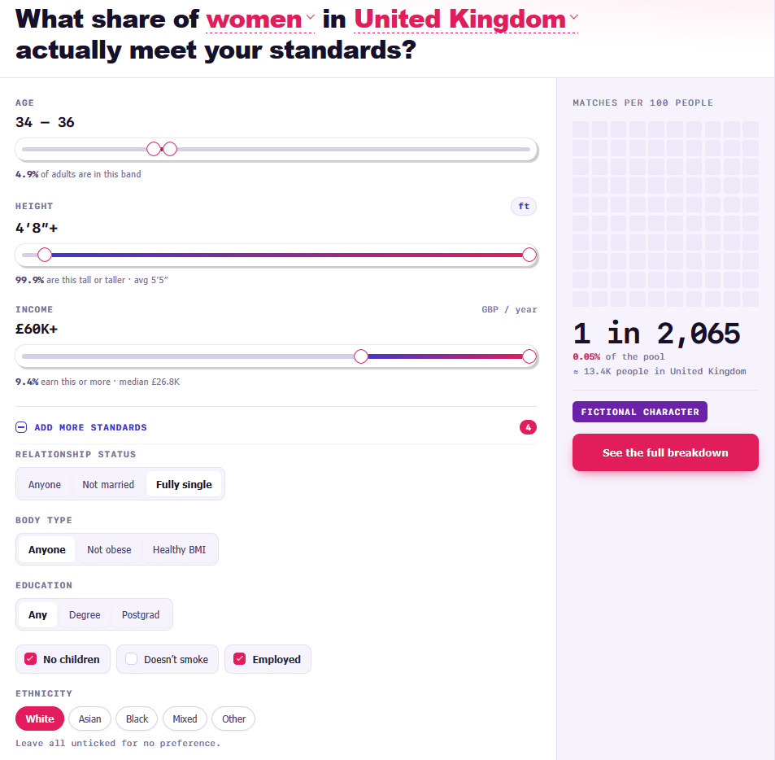Screen dimensions: 775x760
Task: Select Not obese body type
Action: coord(109,550)
